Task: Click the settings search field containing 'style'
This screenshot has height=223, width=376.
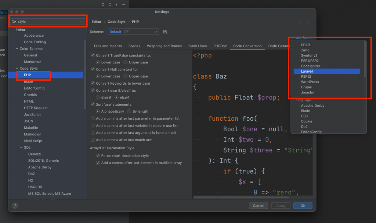Action: [x=48, y=22]
